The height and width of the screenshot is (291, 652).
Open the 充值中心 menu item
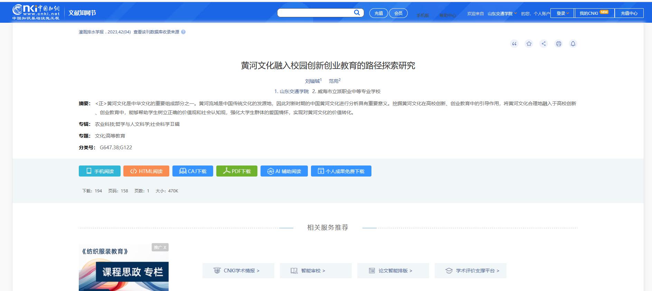(629, 13)
